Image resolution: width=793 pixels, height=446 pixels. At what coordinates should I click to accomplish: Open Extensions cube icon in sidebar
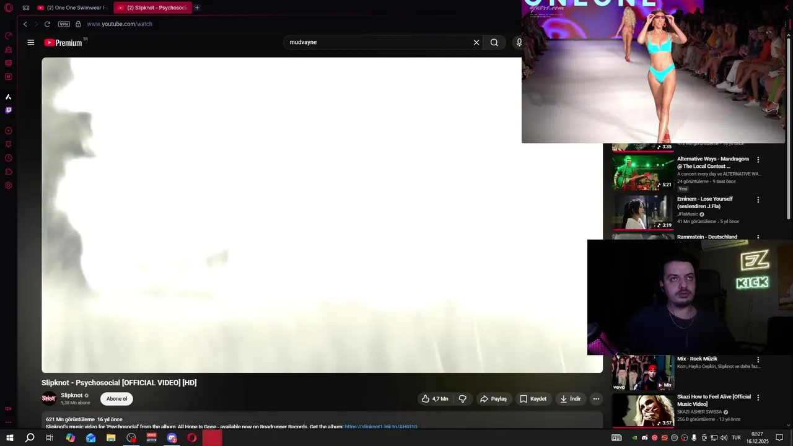9,172
